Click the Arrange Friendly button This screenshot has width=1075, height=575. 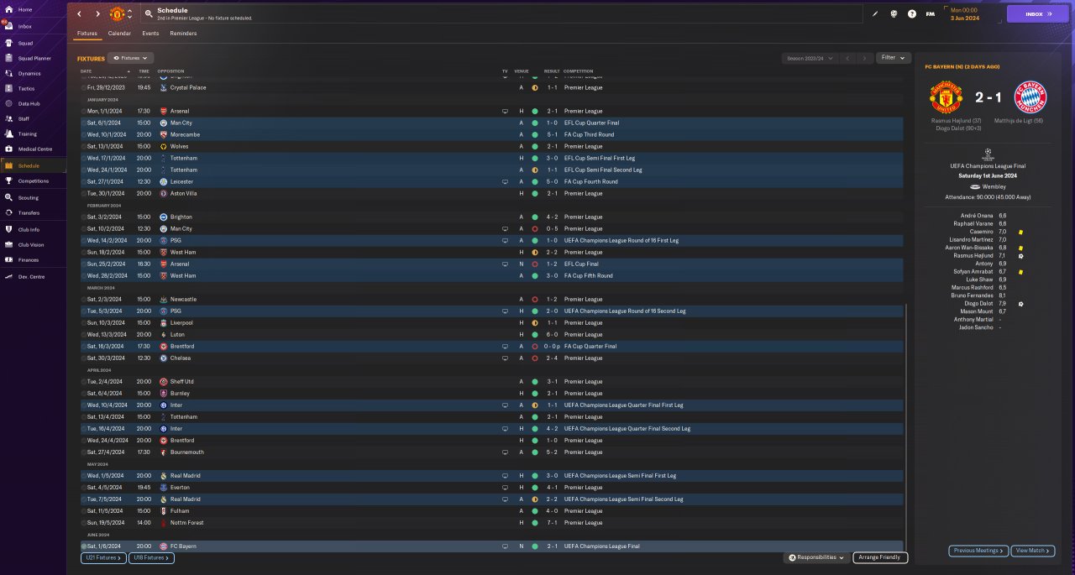point(880,557)
